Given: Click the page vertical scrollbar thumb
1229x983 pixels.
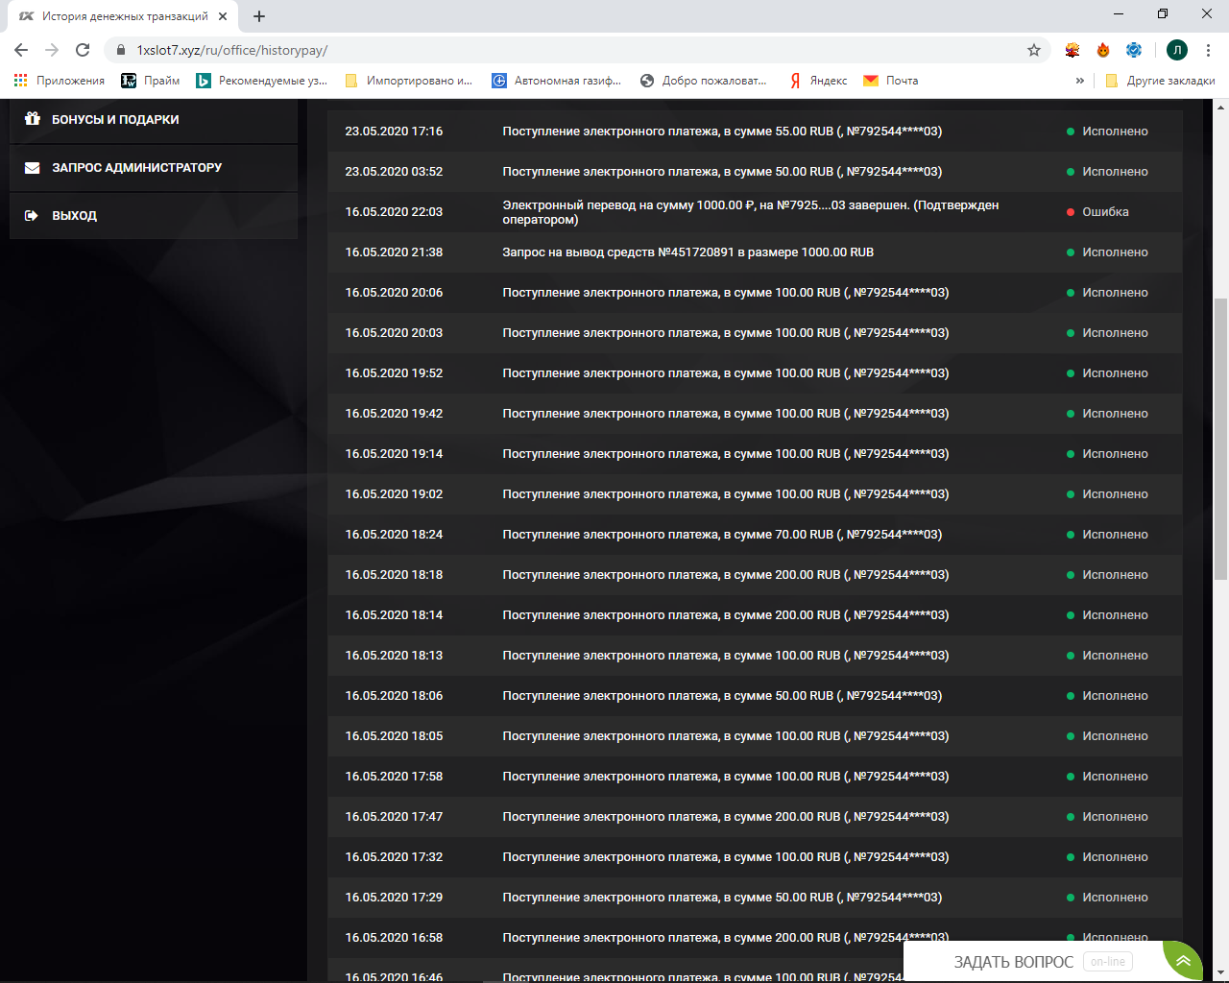Looking at the screenshot, I should click(1221, 439).
